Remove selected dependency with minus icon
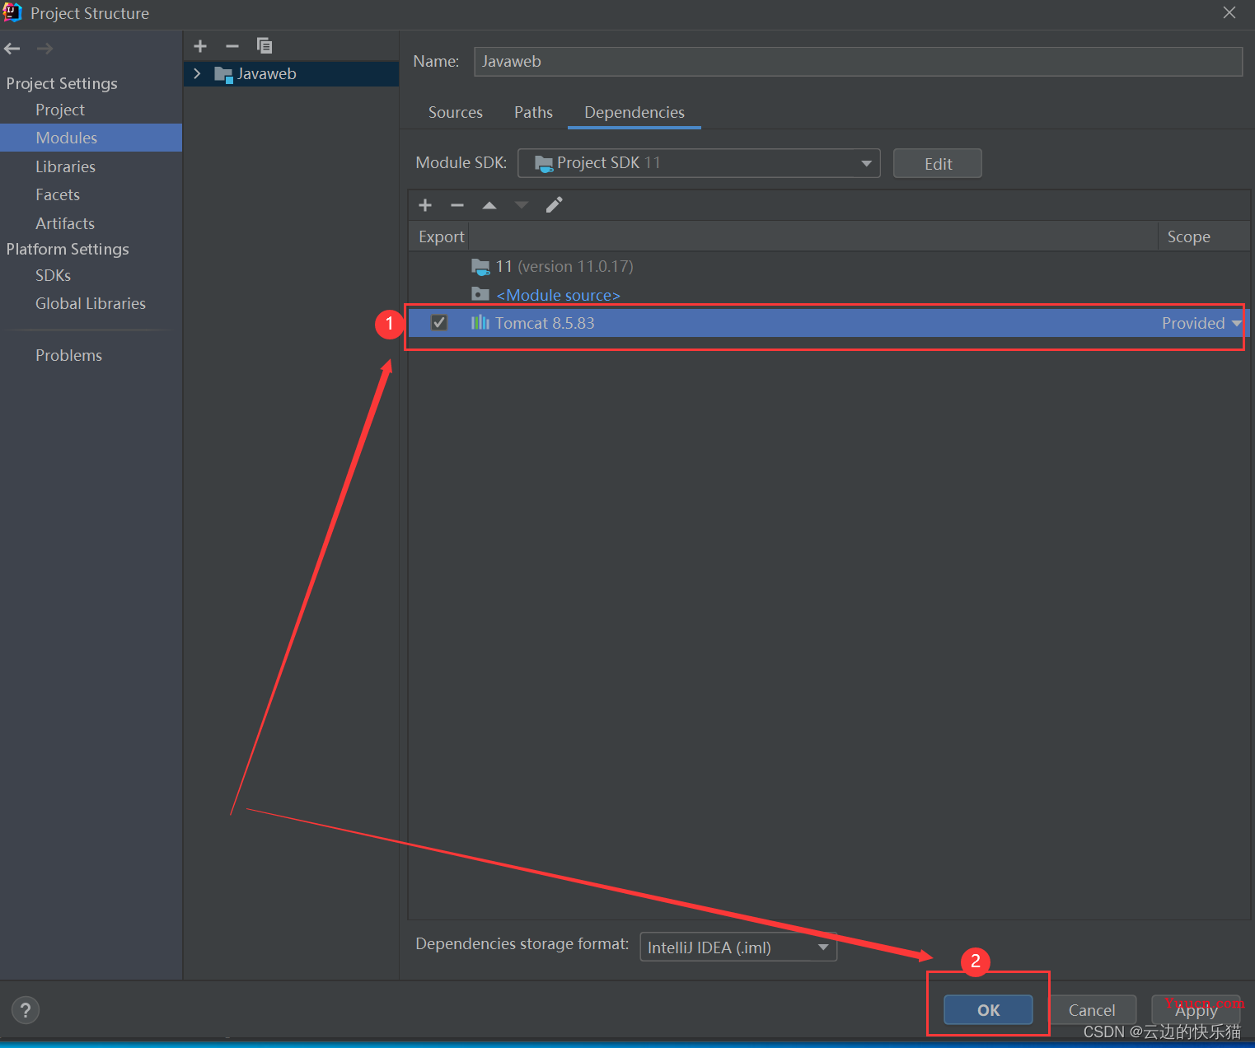This screenshot has height=1048, width=1255. coord(457,205)
